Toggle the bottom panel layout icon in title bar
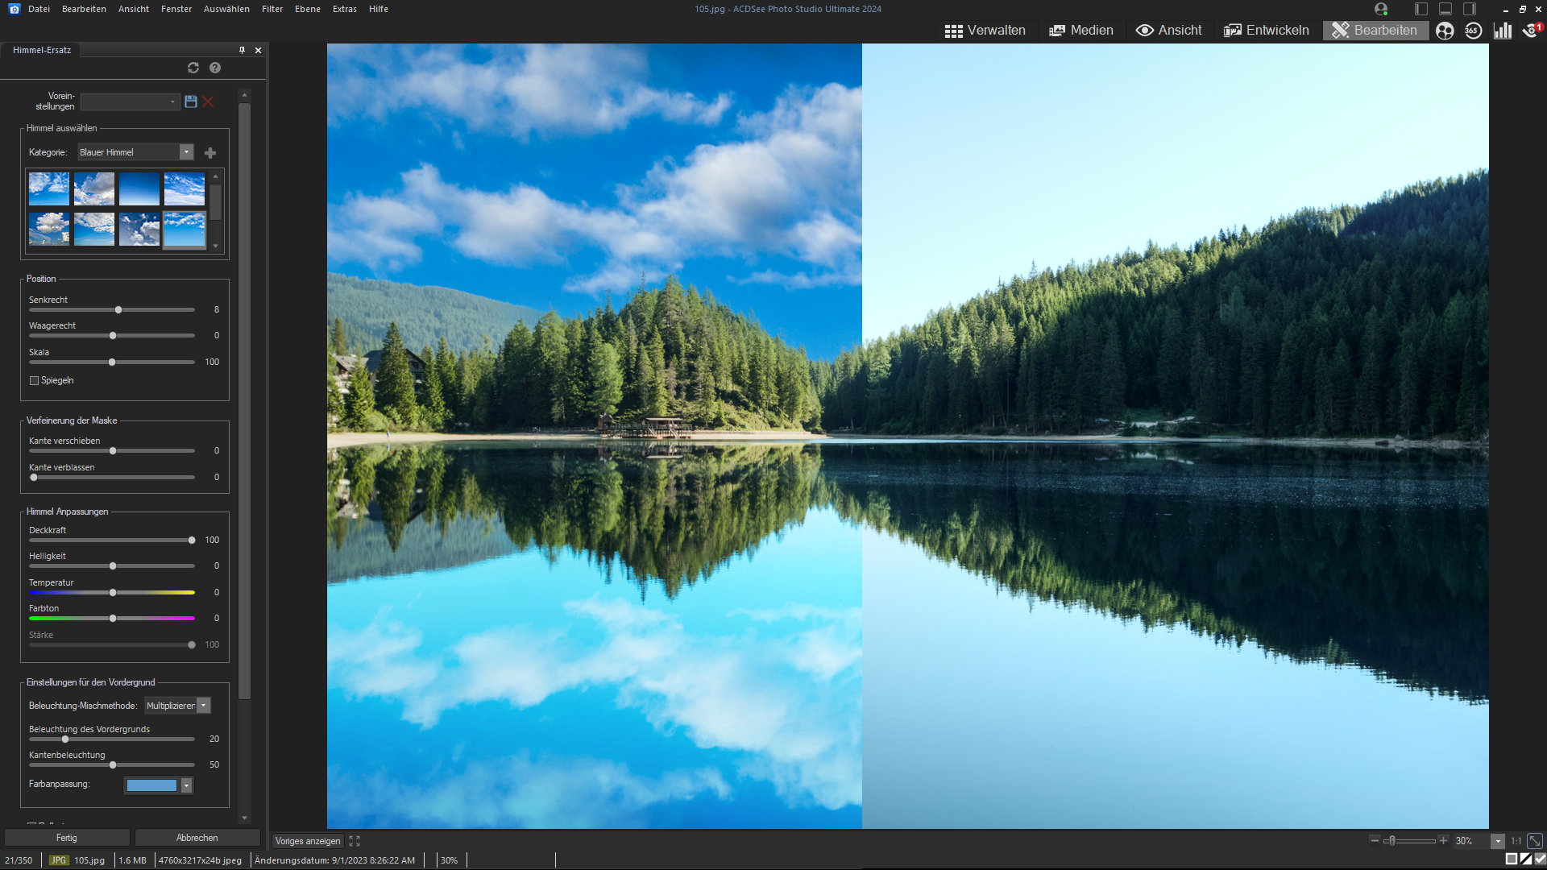Screen dimensions: 1547x870 click(x=1445, y=9)
